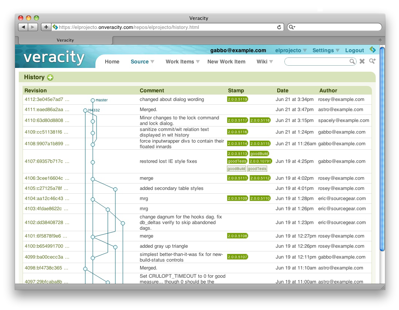Click the vertical scrollbar on the page

click(x=382, y=150)
